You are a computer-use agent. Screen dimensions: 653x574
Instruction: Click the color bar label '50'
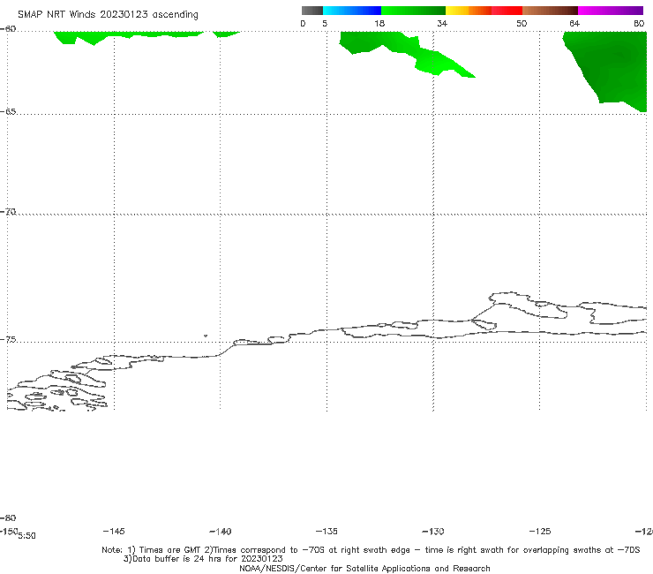pyautogui.click(x=522, y=24)
